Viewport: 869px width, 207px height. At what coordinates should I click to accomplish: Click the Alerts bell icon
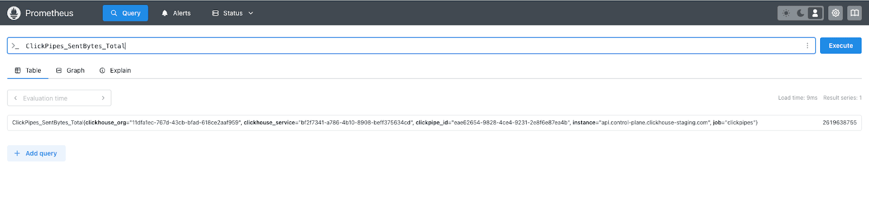click(165, 13)
